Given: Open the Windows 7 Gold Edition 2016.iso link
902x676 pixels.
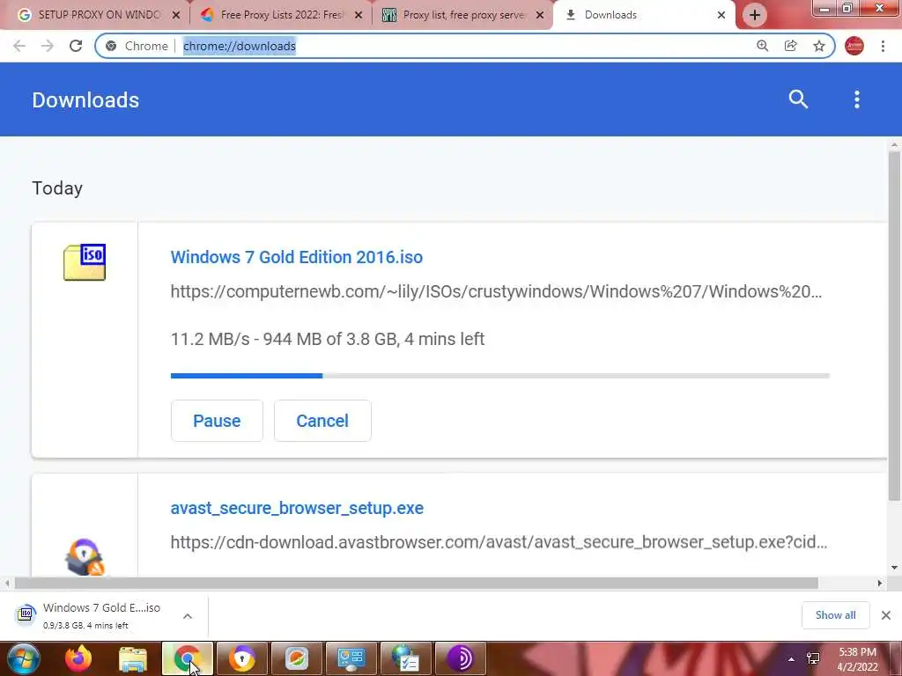Looking at the screenshot, I should [296, 257].
